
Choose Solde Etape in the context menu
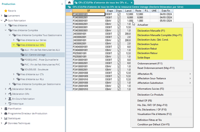[144, 57]
